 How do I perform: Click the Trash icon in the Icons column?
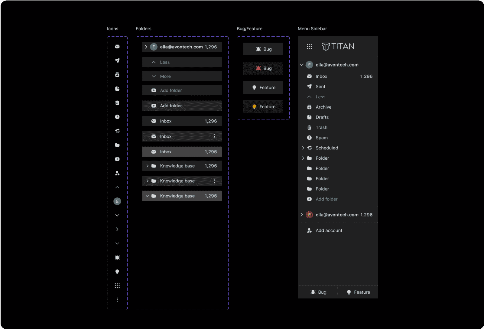pyautogui.click(x=117, y=103)
